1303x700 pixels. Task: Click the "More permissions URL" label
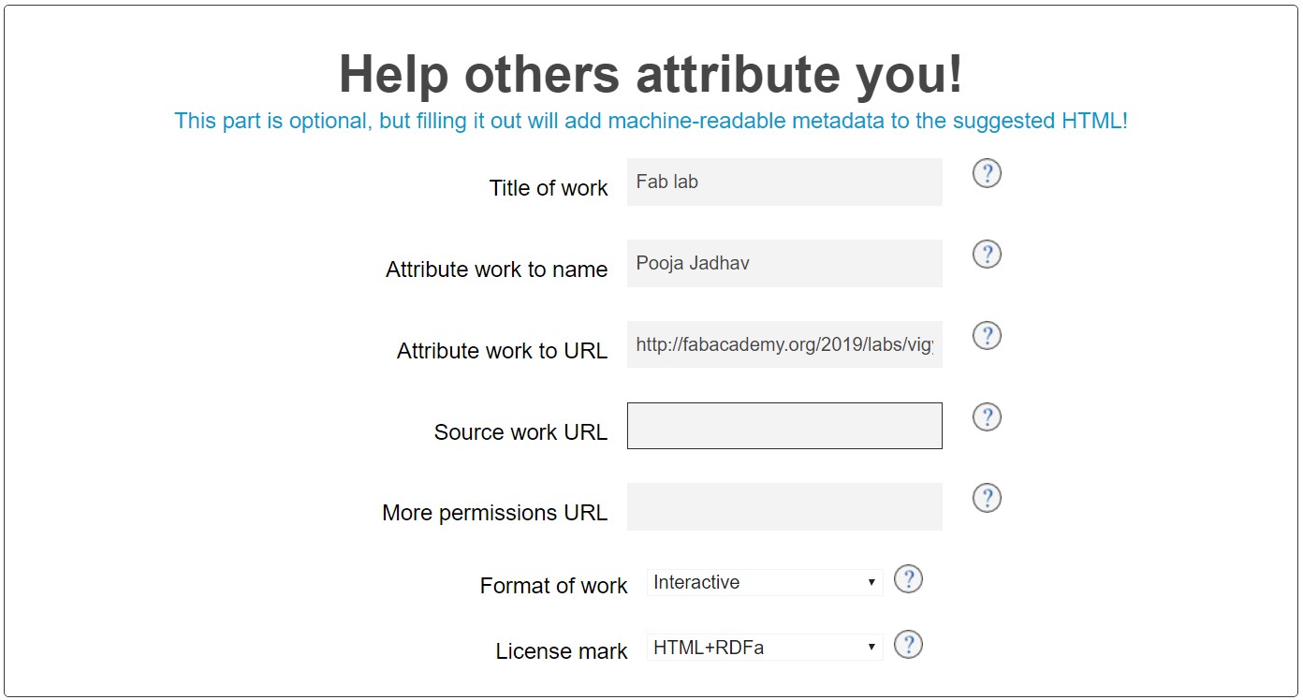(494, 514)
